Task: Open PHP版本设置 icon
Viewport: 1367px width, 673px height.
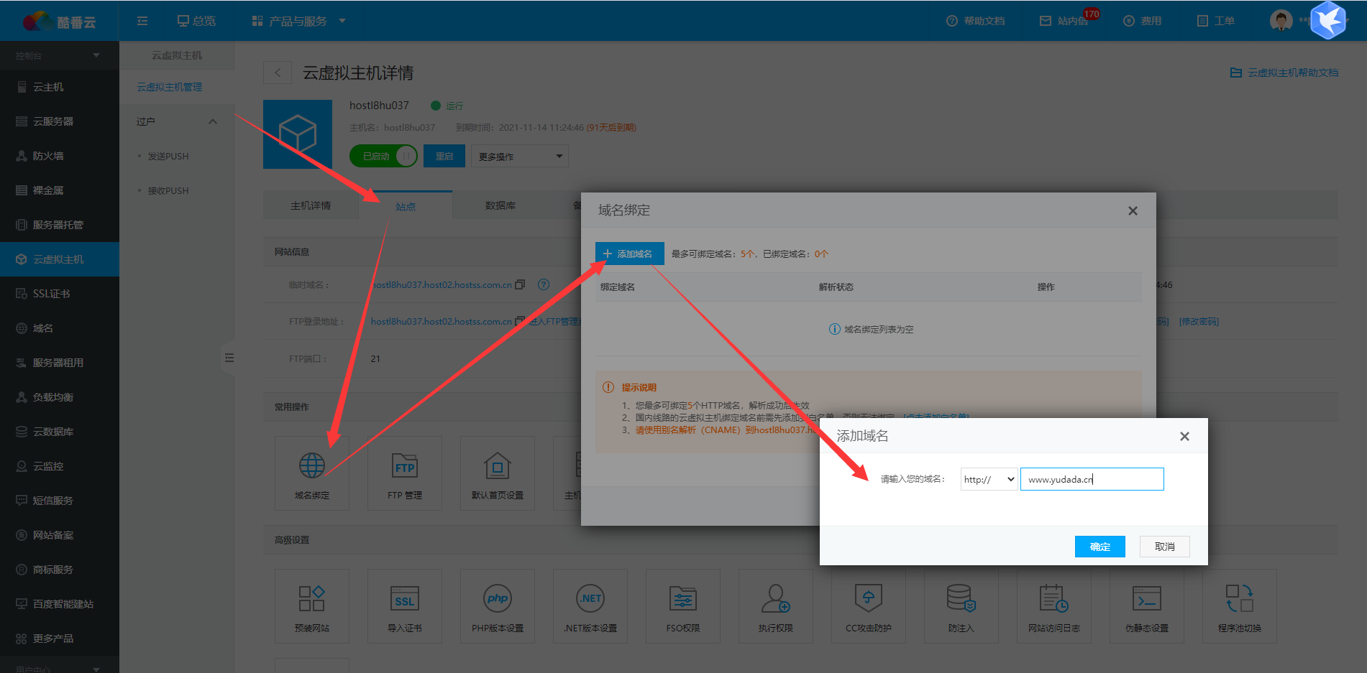Action: [x=497, y=598]
